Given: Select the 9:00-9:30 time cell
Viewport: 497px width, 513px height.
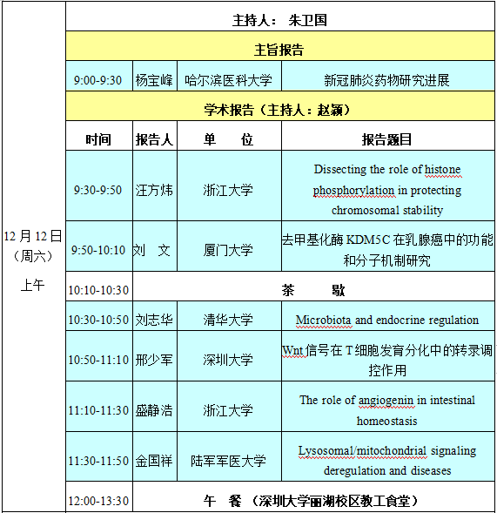Looking at the screenshot, I should (x=99, y=76).
